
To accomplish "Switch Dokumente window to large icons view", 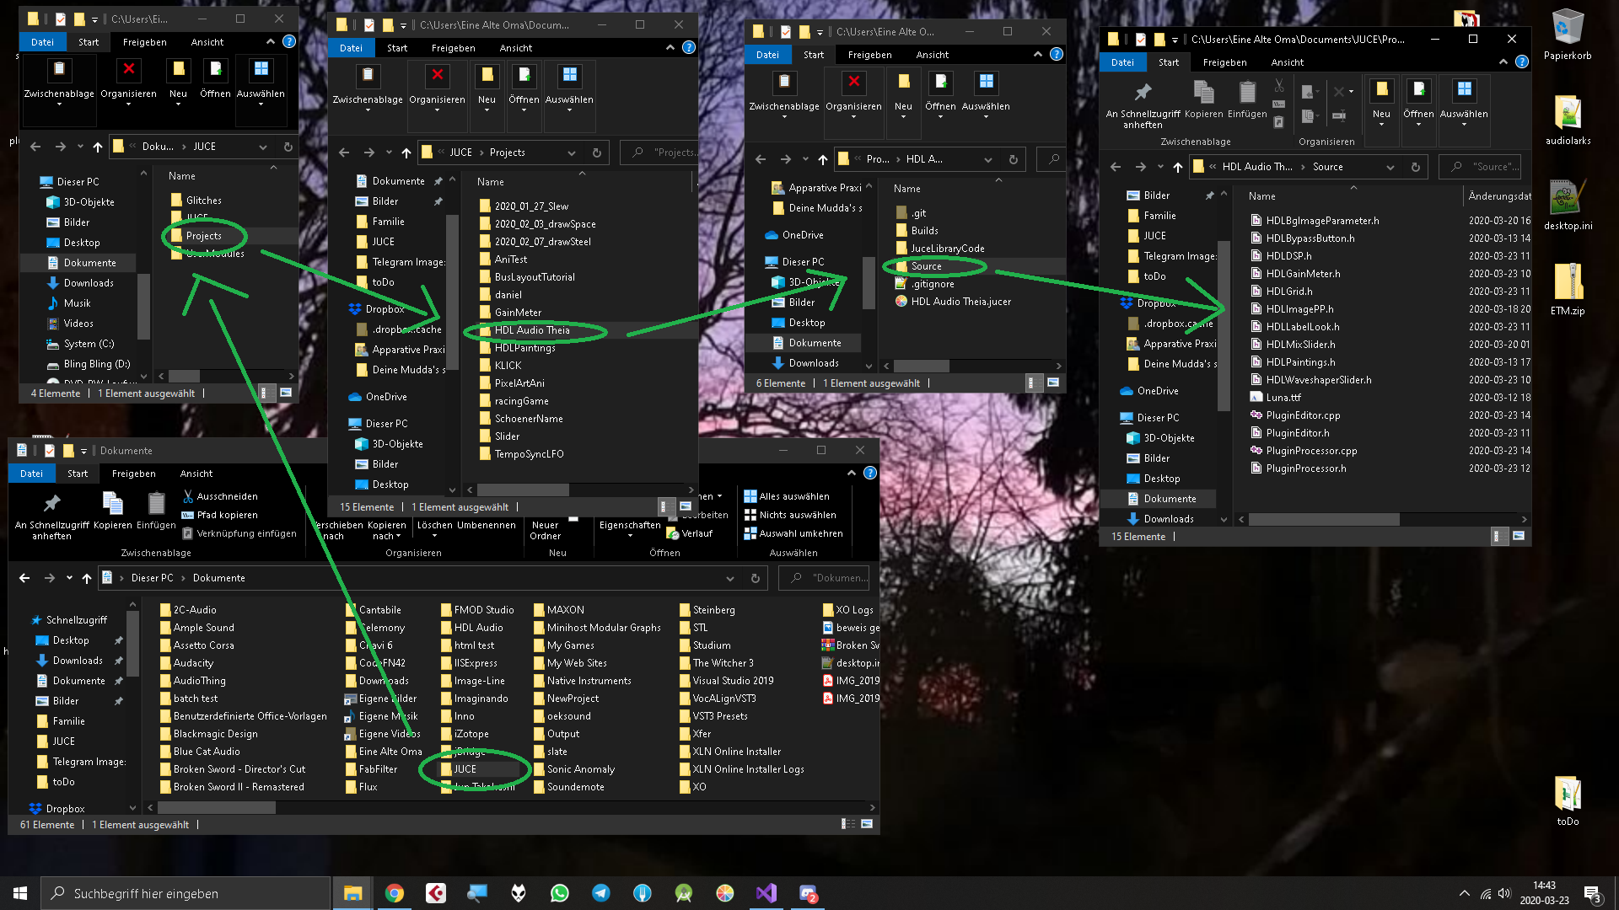I will (867, 824).
